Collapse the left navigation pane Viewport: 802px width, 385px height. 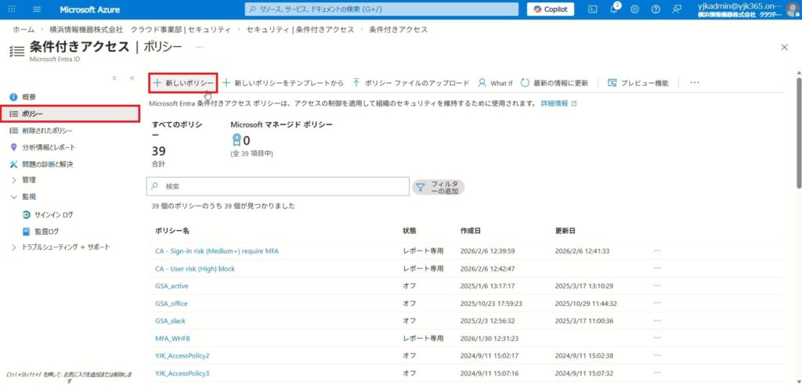pyautogui.click(x=132, y=78)
